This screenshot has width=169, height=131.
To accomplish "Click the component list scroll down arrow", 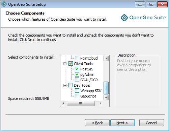I will tap(106, 97).
